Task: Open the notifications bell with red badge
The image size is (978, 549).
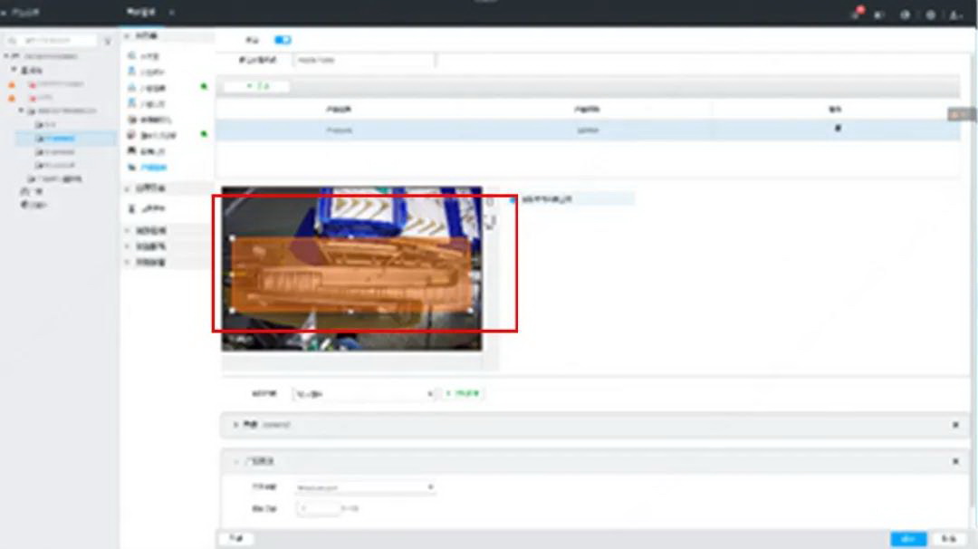Action: [856, 14]
